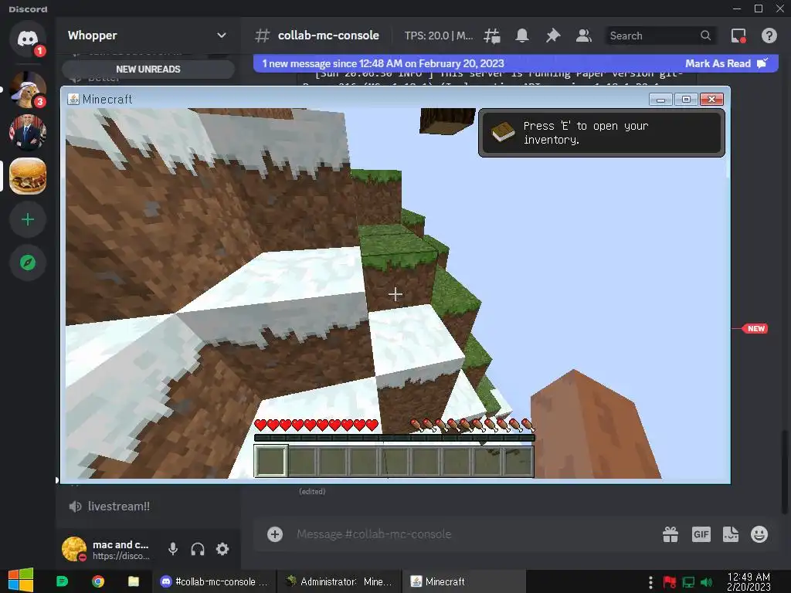Open network tray icon
791x593 pixels.
688,582
